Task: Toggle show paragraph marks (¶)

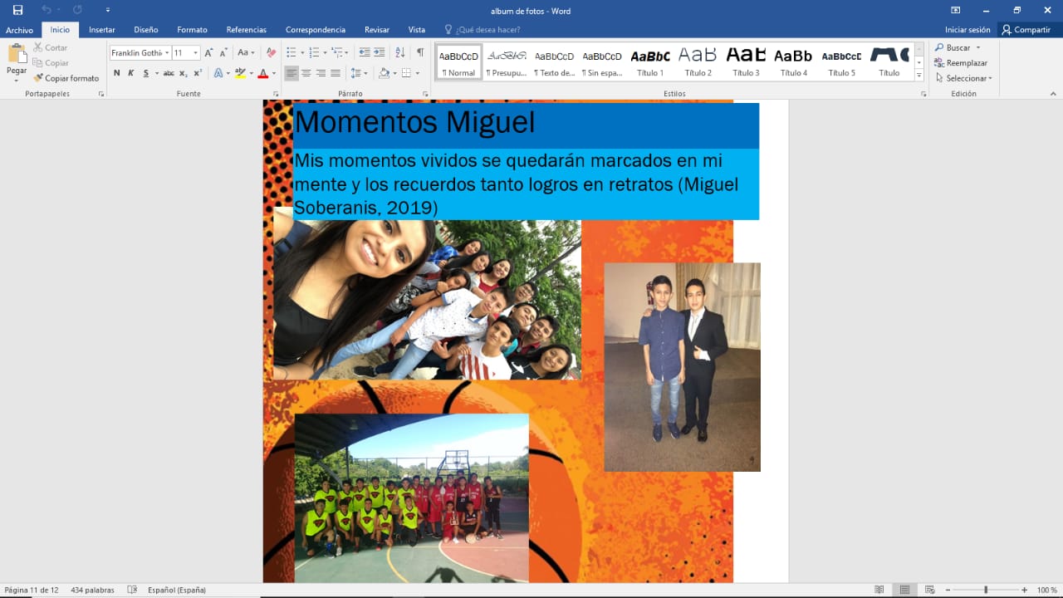Action: 420,52
